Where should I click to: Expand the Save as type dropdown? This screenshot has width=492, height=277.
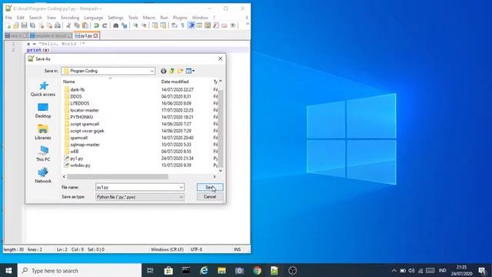tap(181, 197)
